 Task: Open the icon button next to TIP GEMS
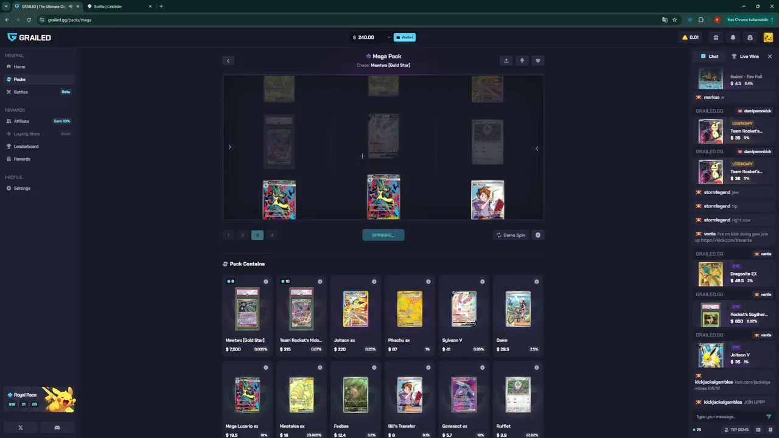758,430
